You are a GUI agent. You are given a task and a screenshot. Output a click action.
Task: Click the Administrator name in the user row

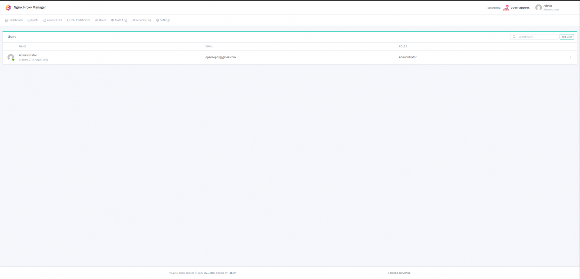coord(28,55)
